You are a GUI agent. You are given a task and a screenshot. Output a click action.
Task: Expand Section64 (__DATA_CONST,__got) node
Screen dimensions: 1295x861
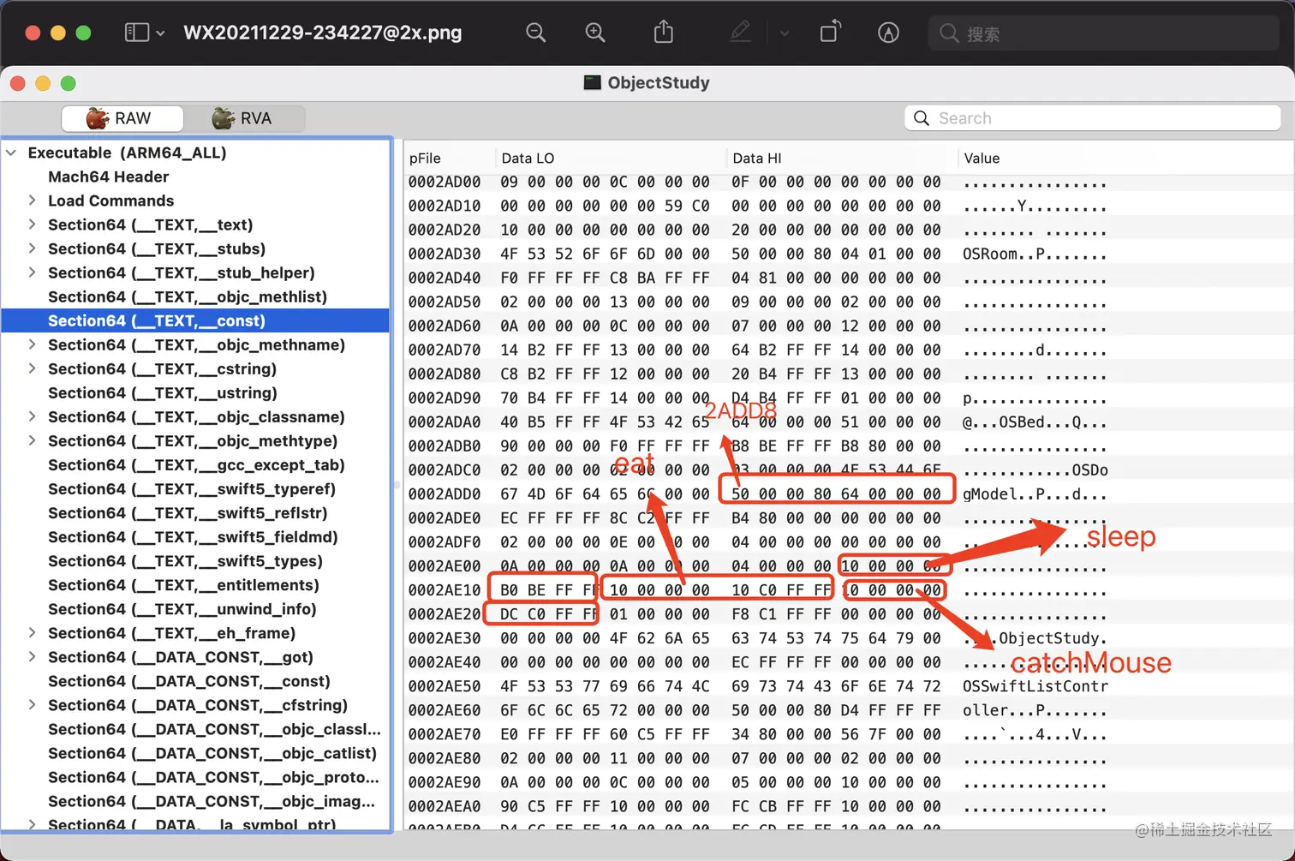pyautogui.click(x=31, y=657)
